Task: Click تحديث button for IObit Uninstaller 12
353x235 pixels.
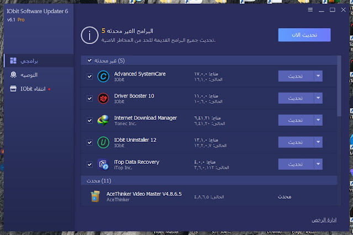Action: (296, 142)
